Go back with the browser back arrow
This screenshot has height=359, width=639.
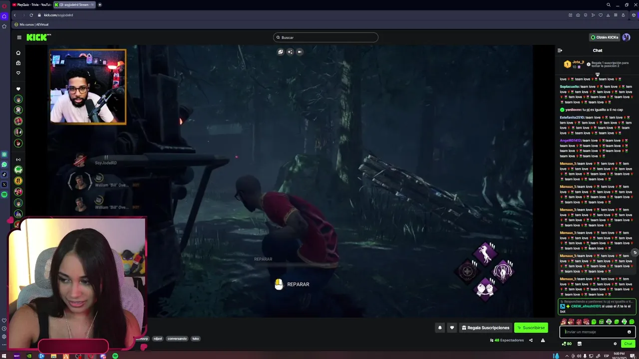(x=14, y=15)
